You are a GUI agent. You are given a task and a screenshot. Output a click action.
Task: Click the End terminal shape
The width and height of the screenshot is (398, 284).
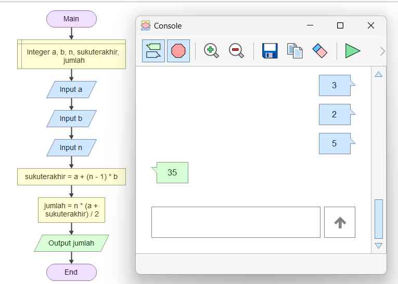71,273
